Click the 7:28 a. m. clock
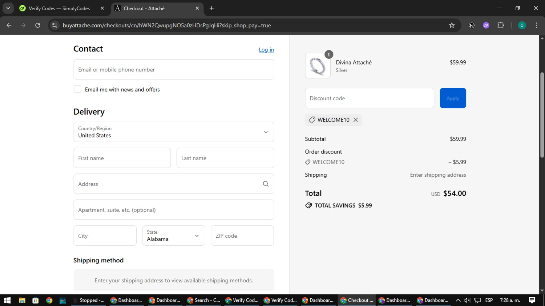Image resolution: width=545 pixels, height=306 pixels. (x=510, y=300)
